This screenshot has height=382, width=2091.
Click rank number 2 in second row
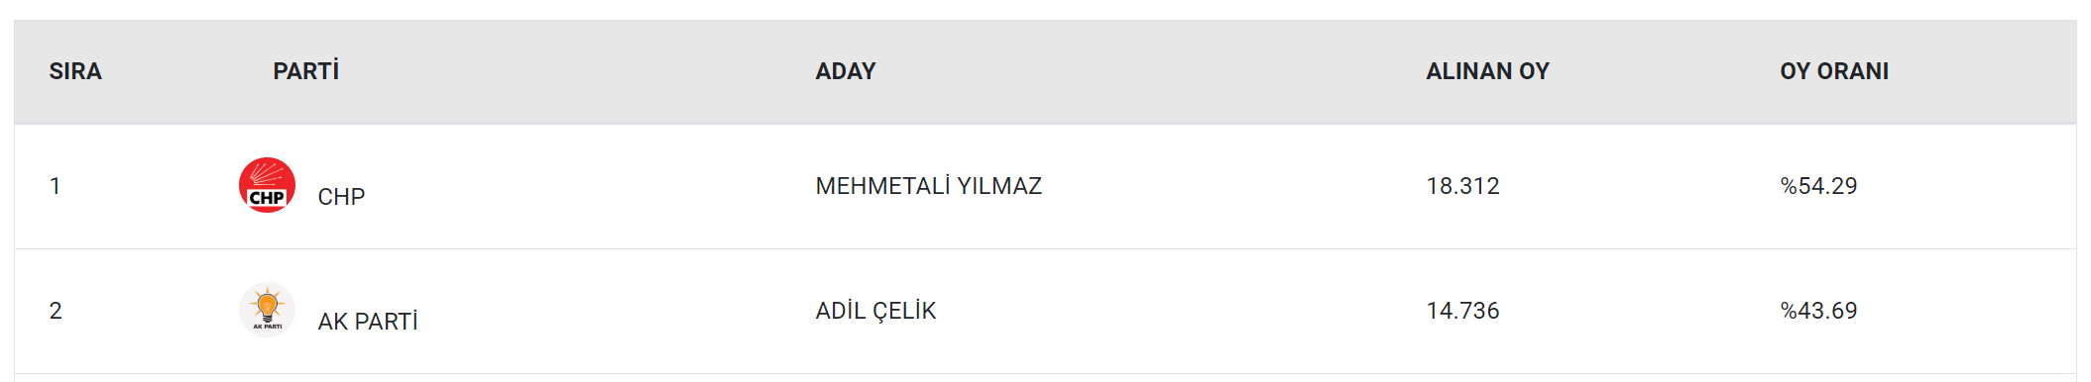[56, 311]
